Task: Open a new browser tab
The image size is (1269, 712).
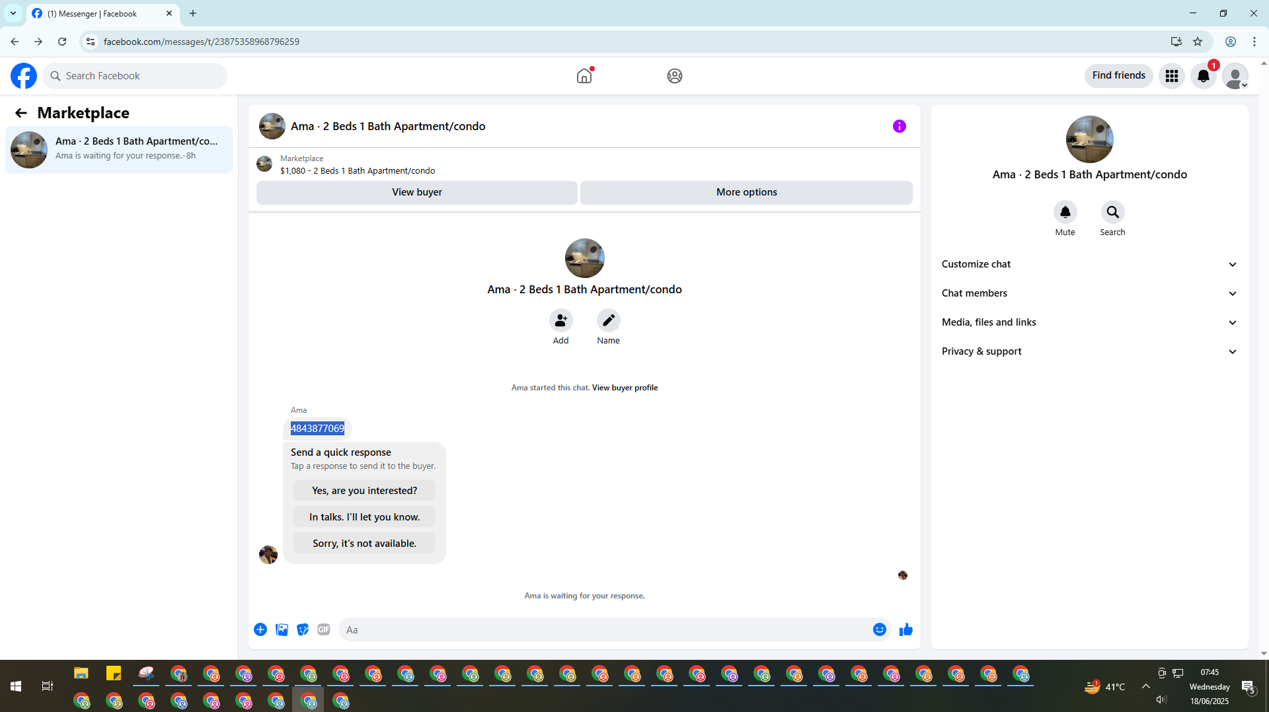Action: pyautogui.click(x=193, y=13)
